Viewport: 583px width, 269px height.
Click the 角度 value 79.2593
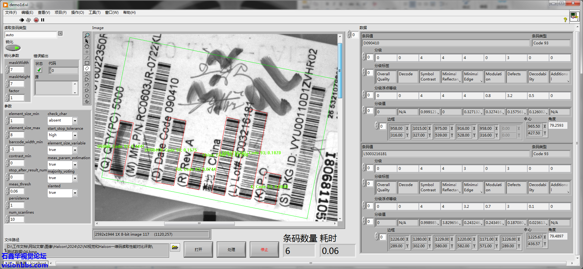(558, 125)
